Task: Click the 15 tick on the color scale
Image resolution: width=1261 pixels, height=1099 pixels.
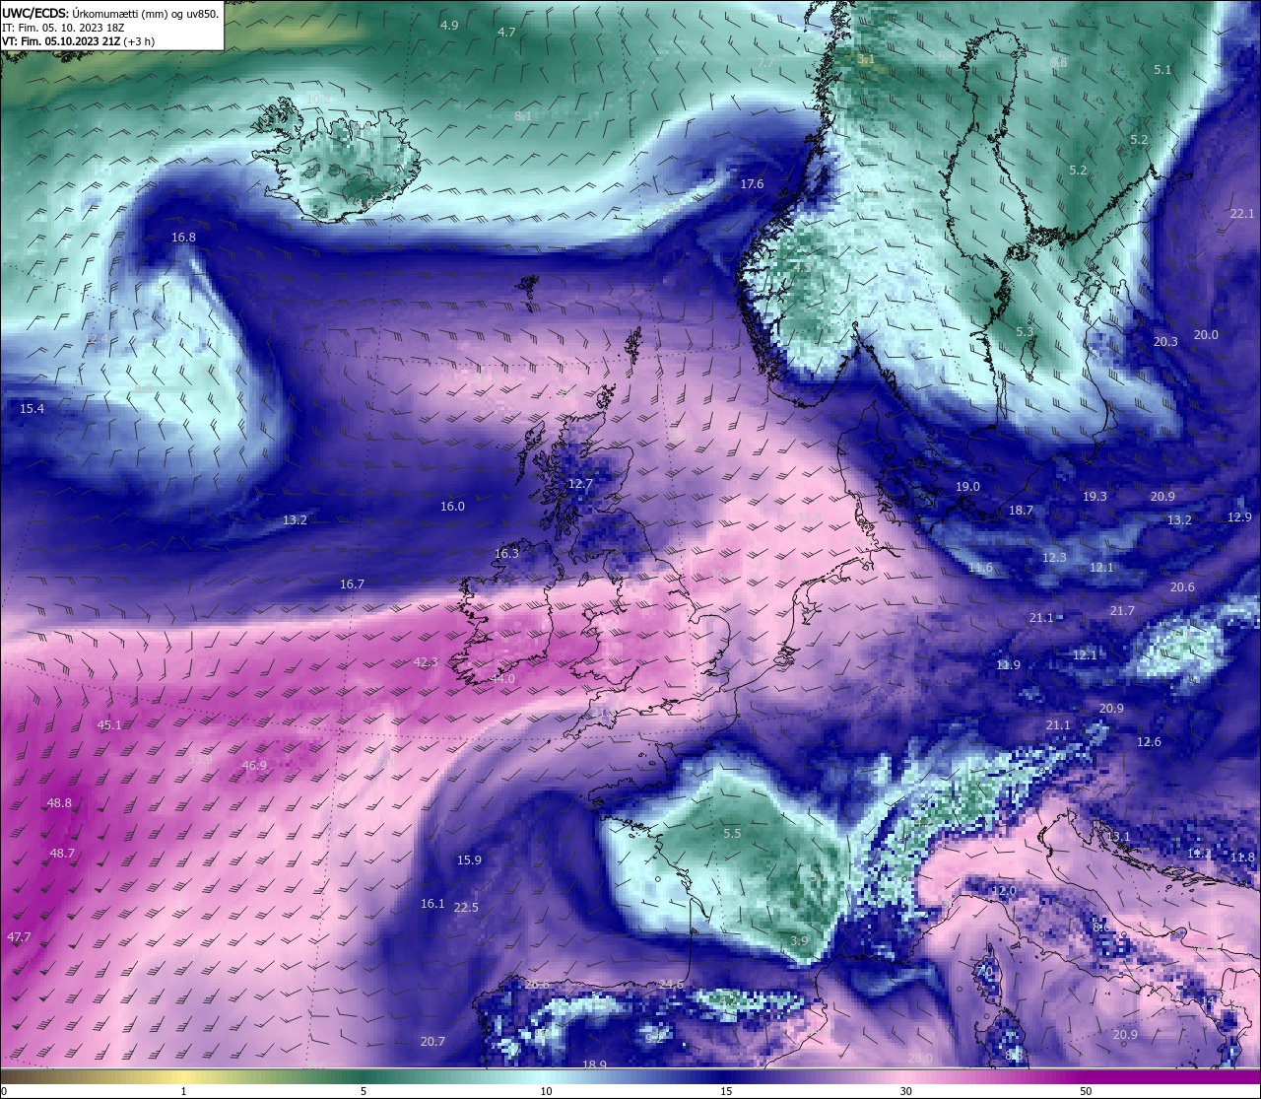Action: [726, 1091]
